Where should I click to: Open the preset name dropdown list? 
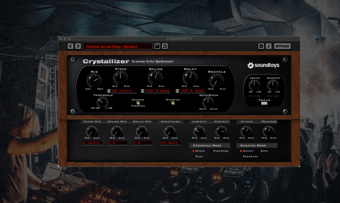118,47
